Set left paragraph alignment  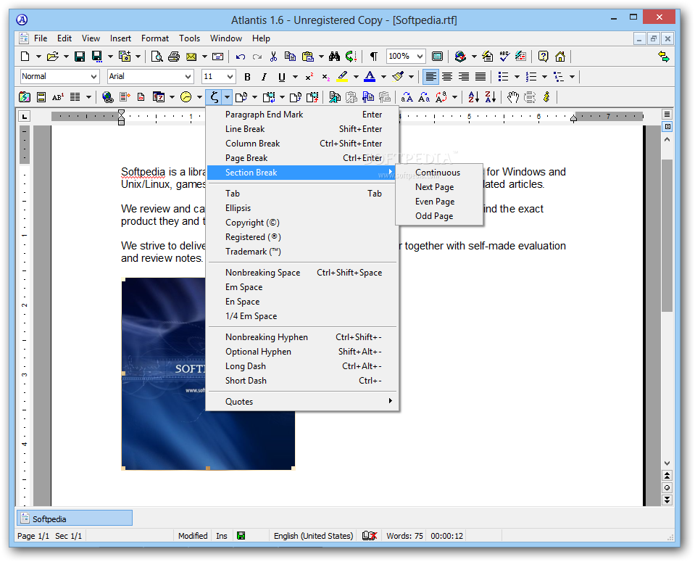(430, 77)
